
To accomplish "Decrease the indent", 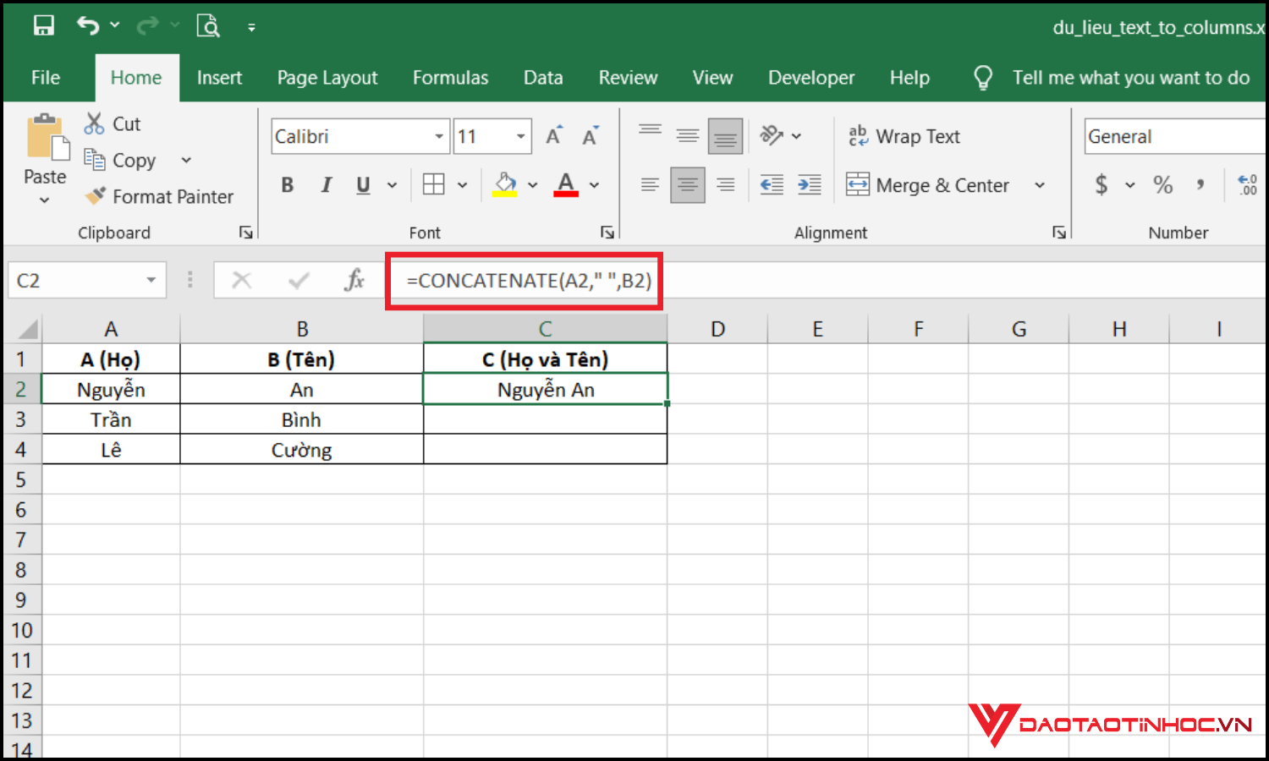I will pyautogui.click(x=772, y=184).
